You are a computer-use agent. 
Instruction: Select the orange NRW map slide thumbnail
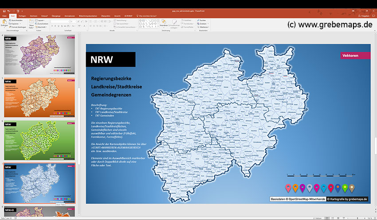click(40, 99)
